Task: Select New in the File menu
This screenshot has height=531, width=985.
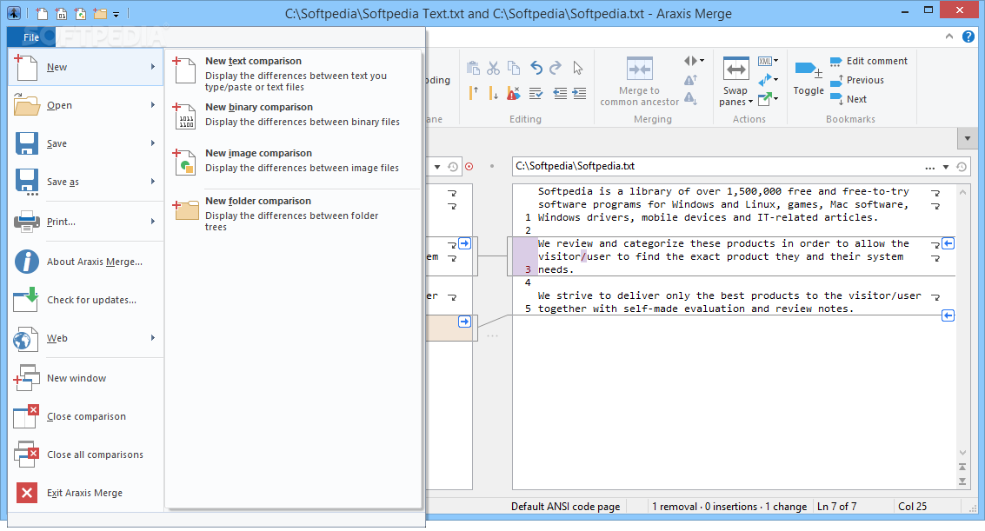Action: [85, 67]
